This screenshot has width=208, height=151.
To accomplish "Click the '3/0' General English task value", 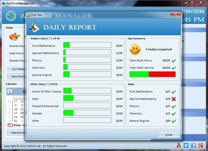I will pos(168,121).
